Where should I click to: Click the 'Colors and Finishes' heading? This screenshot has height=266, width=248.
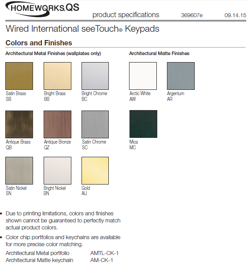click(x=39, y=43)
